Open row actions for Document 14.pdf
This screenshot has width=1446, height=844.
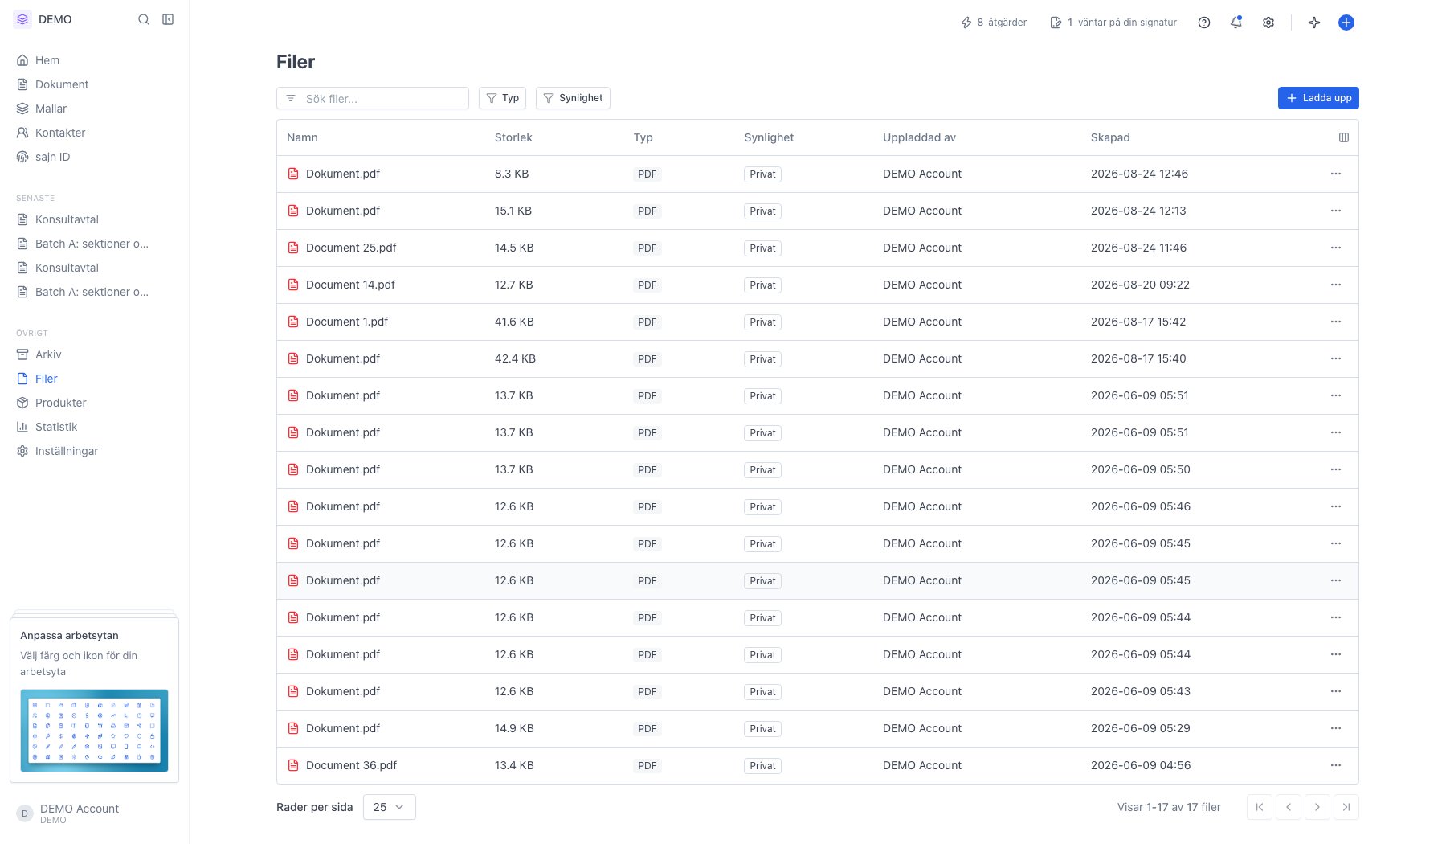tap(1336, 285)
